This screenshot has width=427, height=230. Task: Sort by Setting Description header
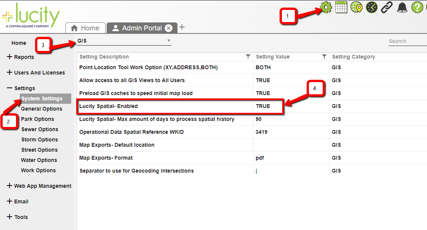[104, 57]
